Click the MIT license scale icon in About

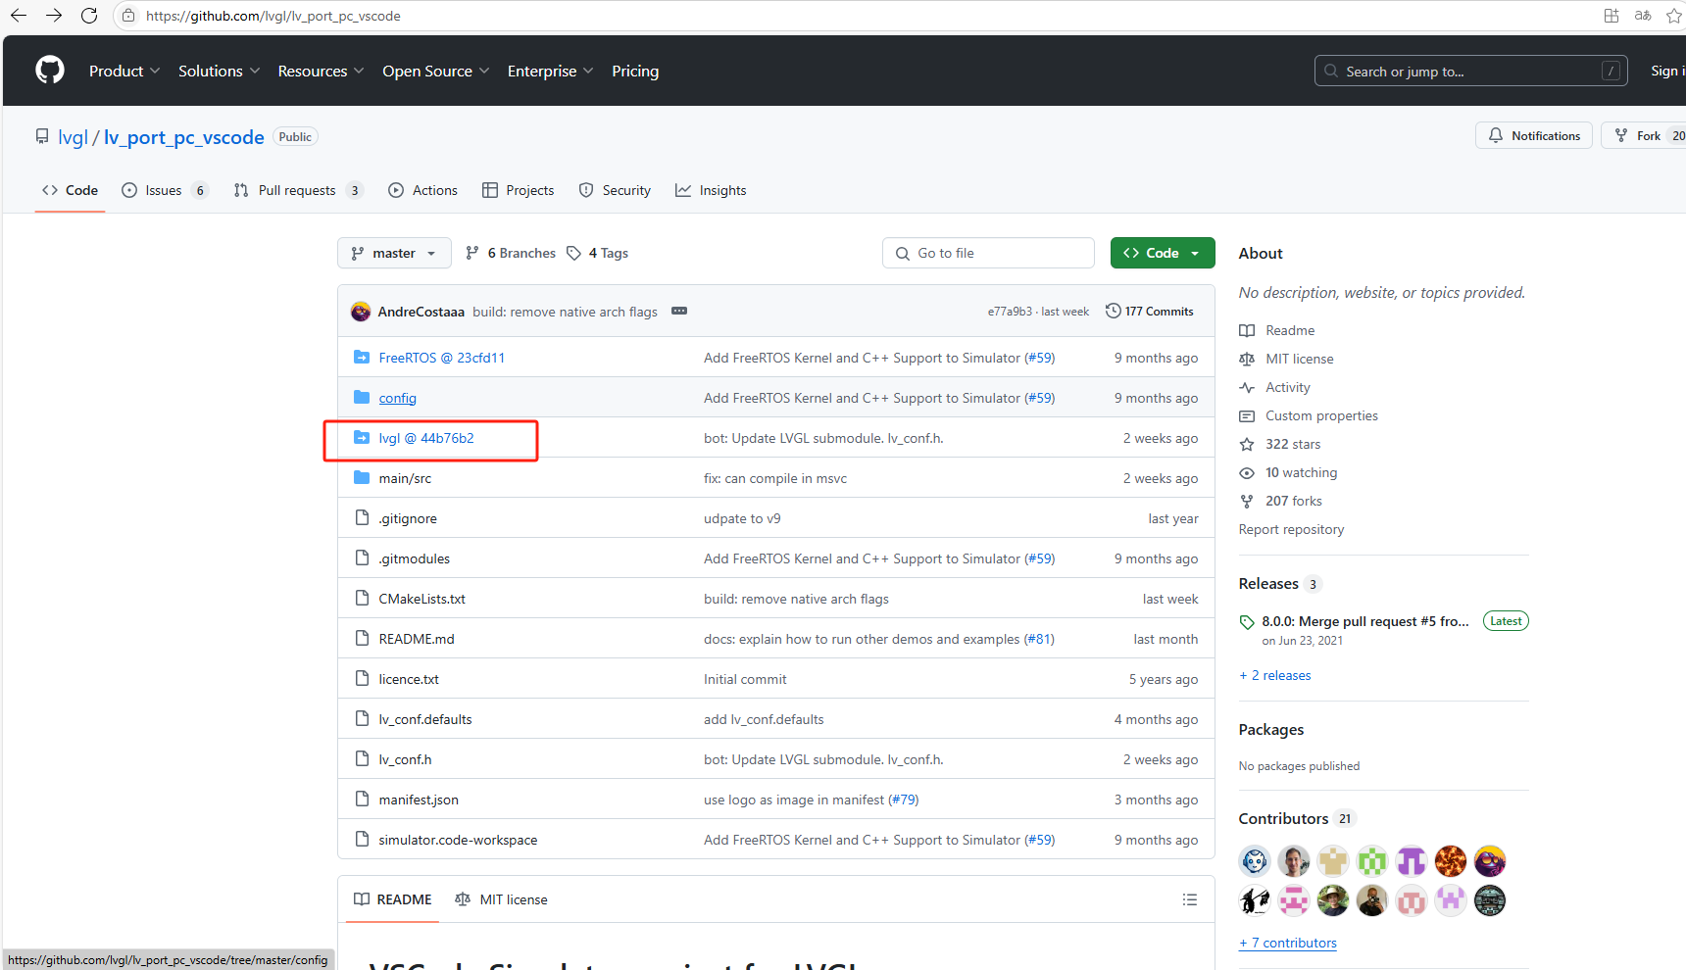tap(1247, 360)
